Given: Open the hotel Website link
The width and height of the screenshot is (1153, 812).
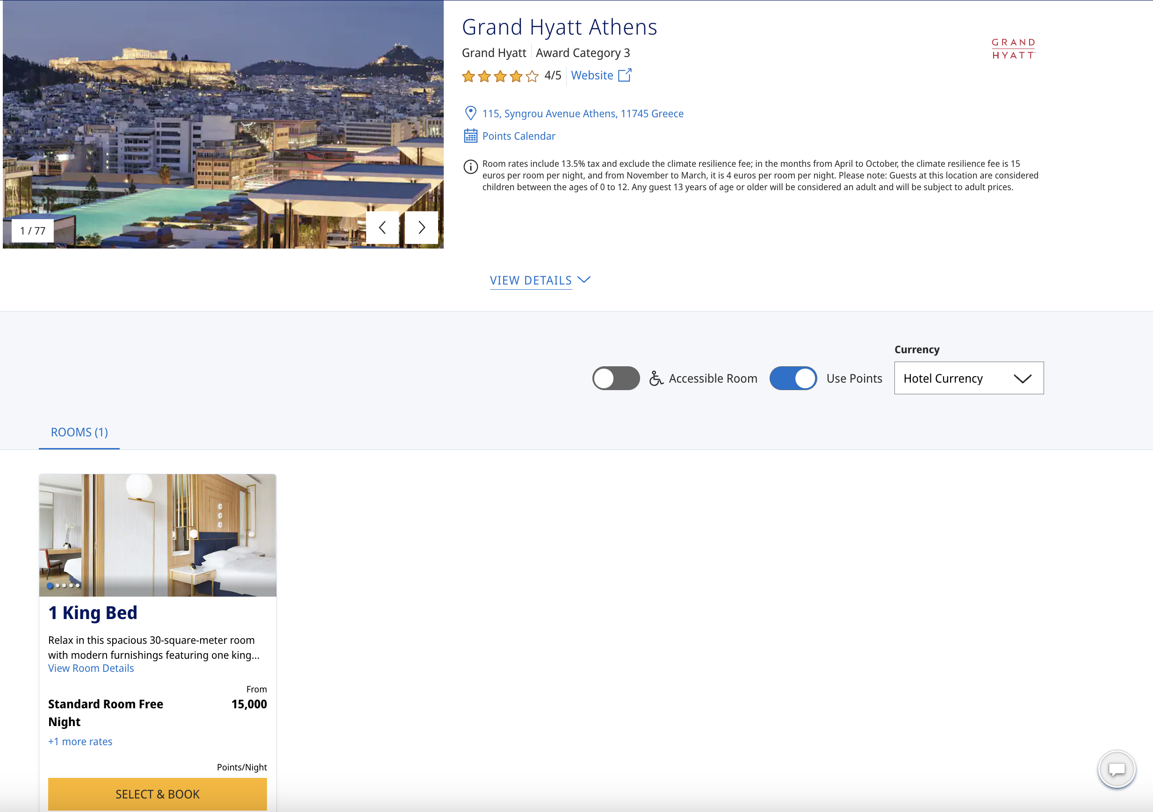Looking at the screenshot, I should tap(592, 75).
